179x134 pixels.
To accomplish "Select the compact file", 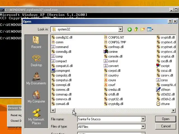I will 59,61.
